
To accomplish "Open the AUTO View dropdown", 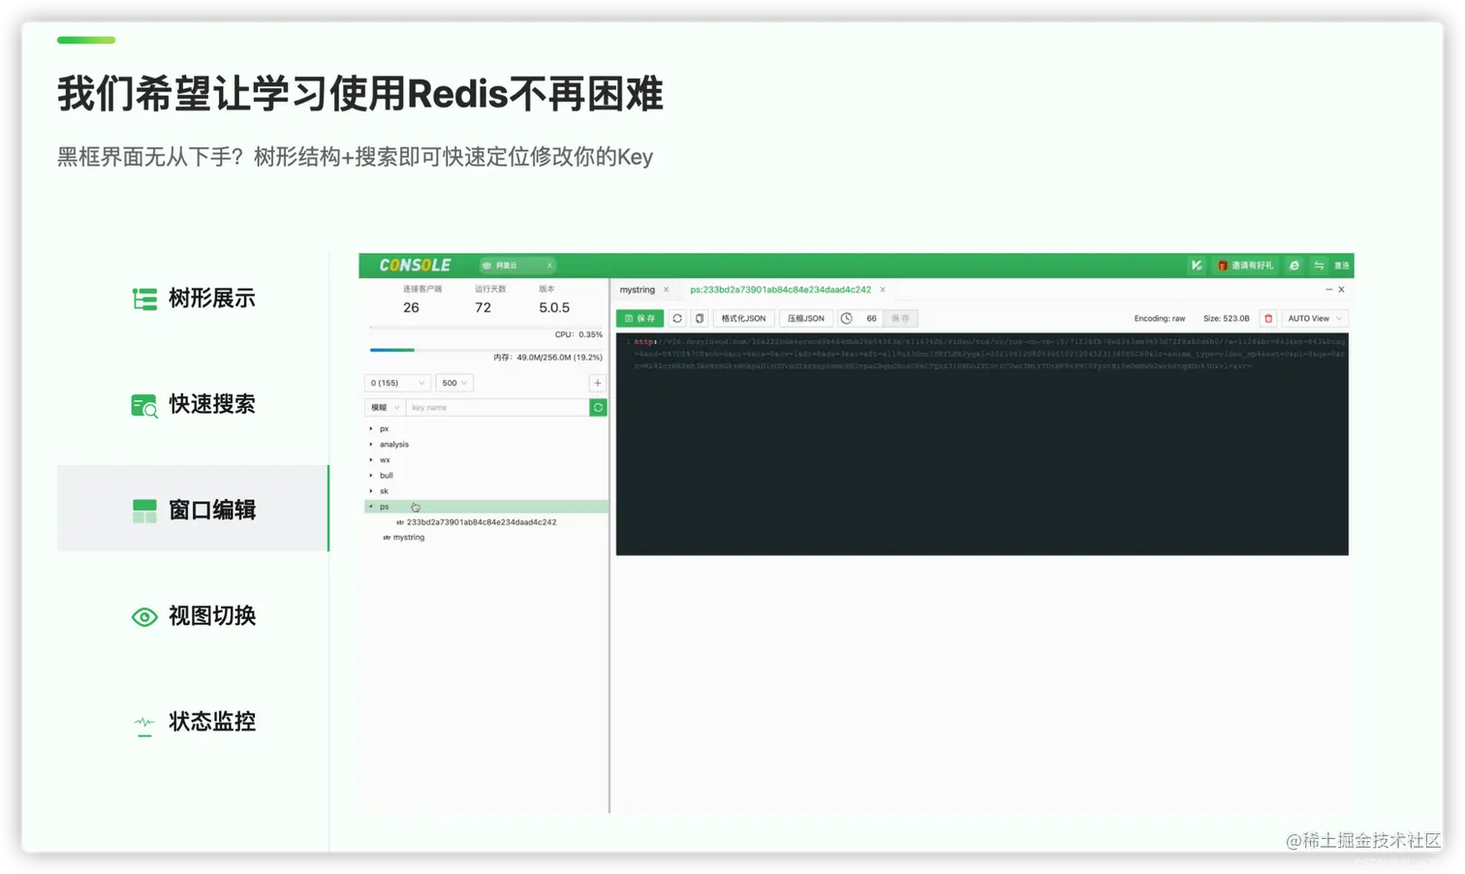I will pyautogui.click(x=1315, y=319).
